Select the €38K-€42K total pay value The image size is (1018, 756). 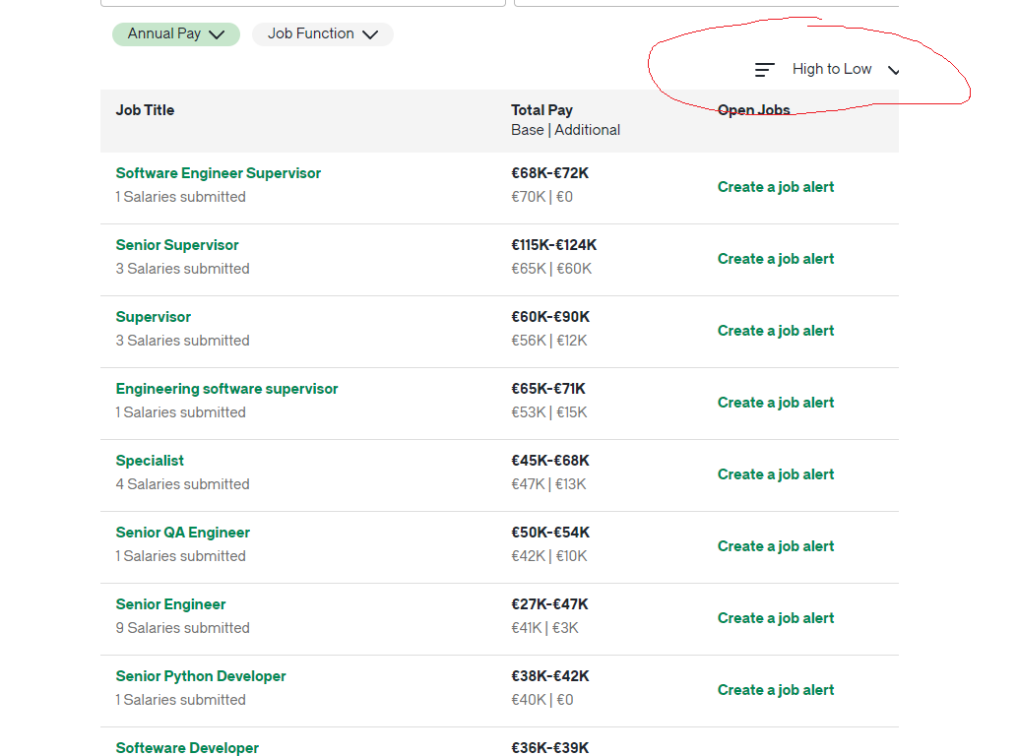coord(550,676)
